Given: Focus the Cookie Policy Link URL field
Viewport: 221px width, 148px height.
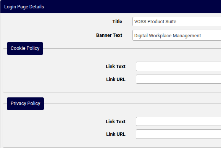Looking at the screenshot, I should 178,79.
